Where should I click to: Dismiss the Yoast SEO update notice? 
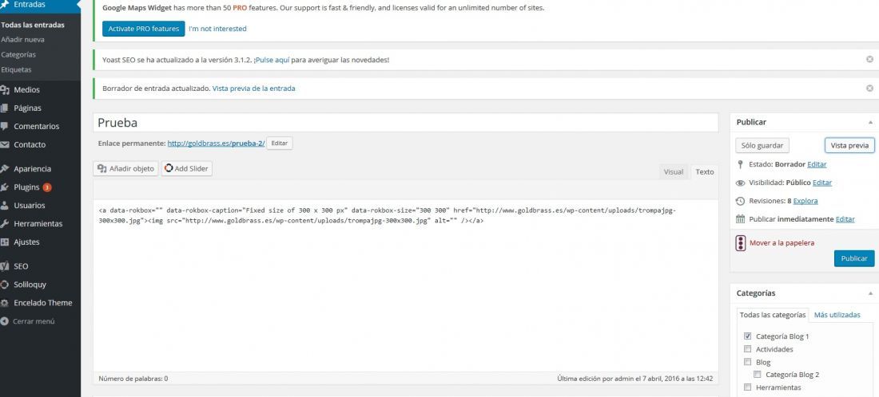(869, 59)
